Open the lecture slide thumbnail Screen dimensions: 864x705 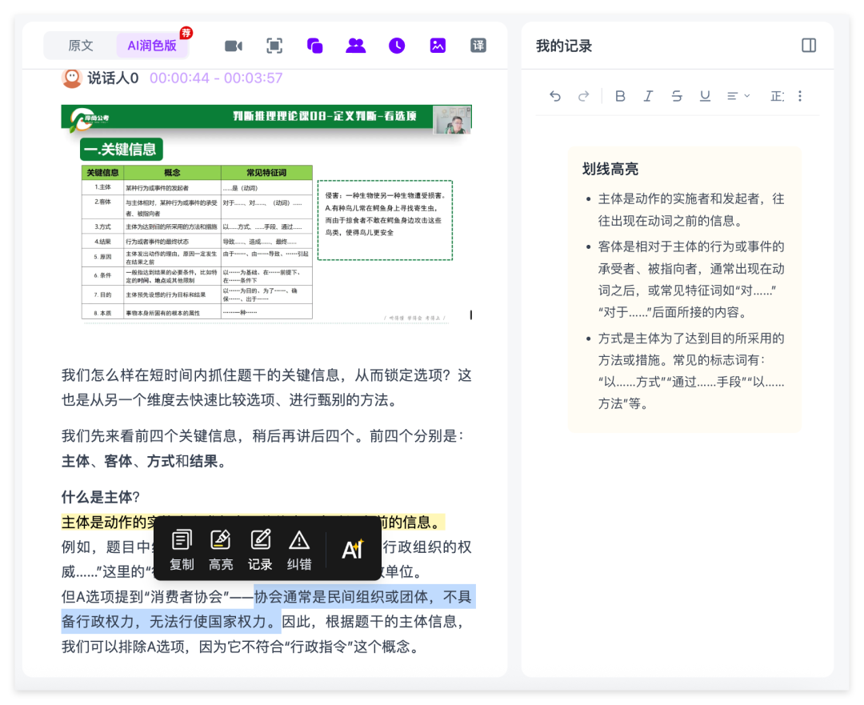pyautogui.click(x=266, y=213)
